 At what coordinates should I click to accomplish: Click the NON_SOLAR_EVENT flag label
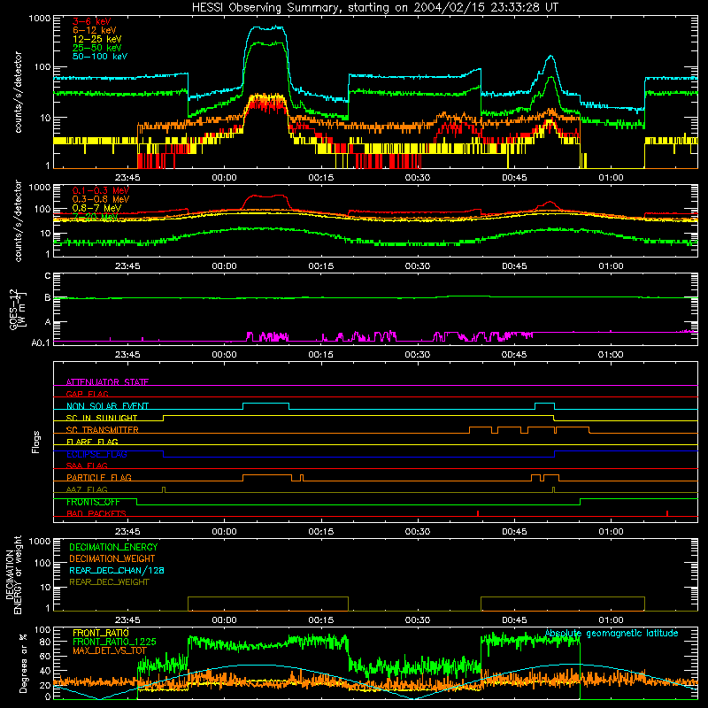click(107, 406)
